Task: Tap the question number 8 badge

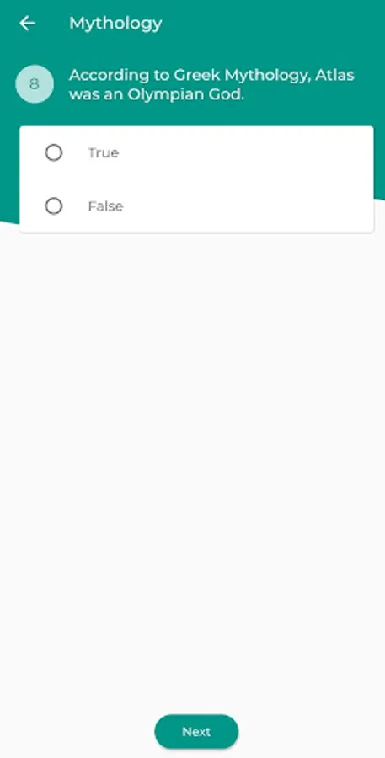Action: click(x=35, y=84)
